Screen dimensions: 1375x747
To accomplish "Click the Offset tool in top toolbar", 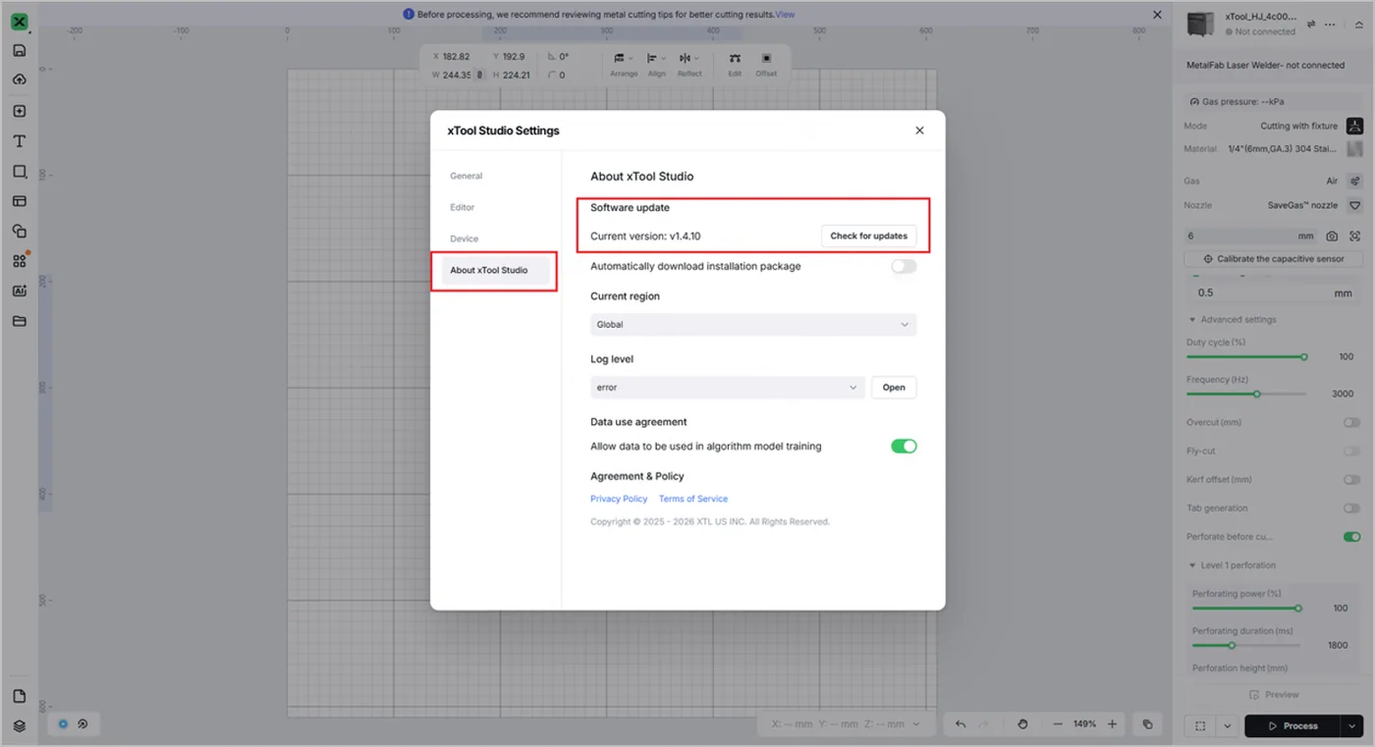I will pyautogui.click(x=766, y=65).
